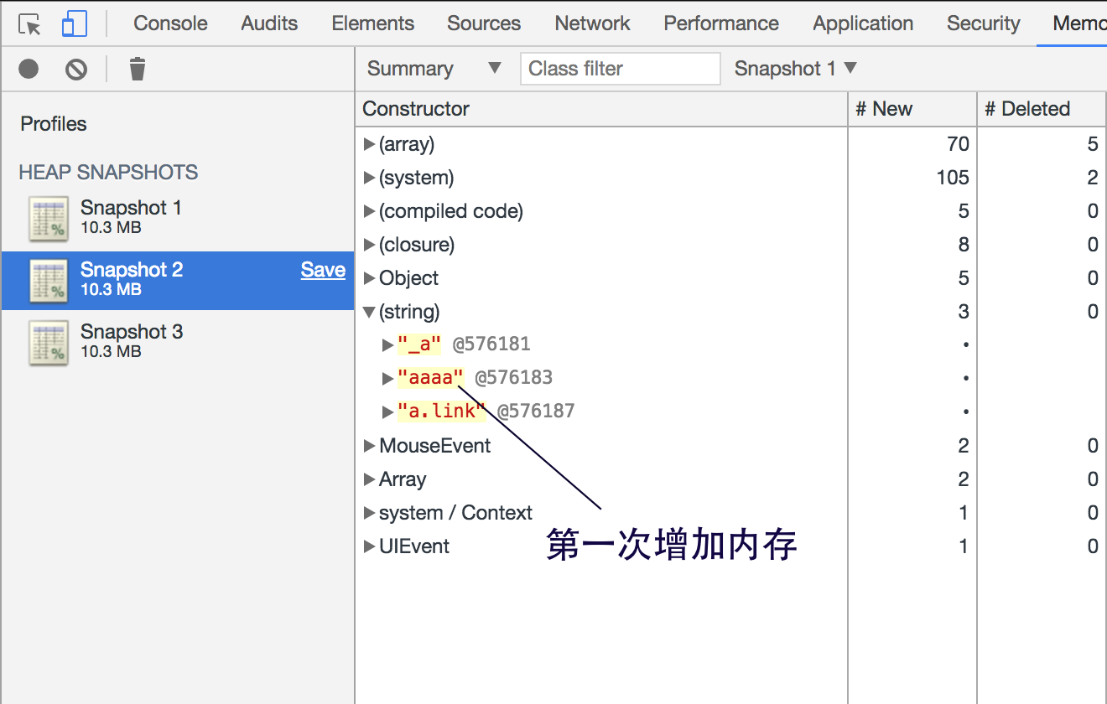1107x704 pixels.
Task: Clear all profiles with the ban icon
Action: (76, 69)
